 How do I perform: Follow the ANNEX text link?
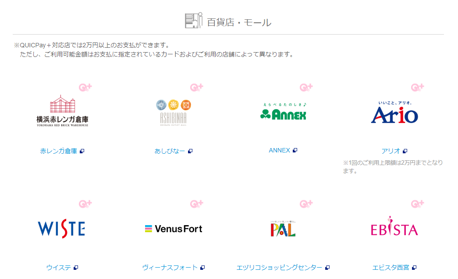click(279, 150)
